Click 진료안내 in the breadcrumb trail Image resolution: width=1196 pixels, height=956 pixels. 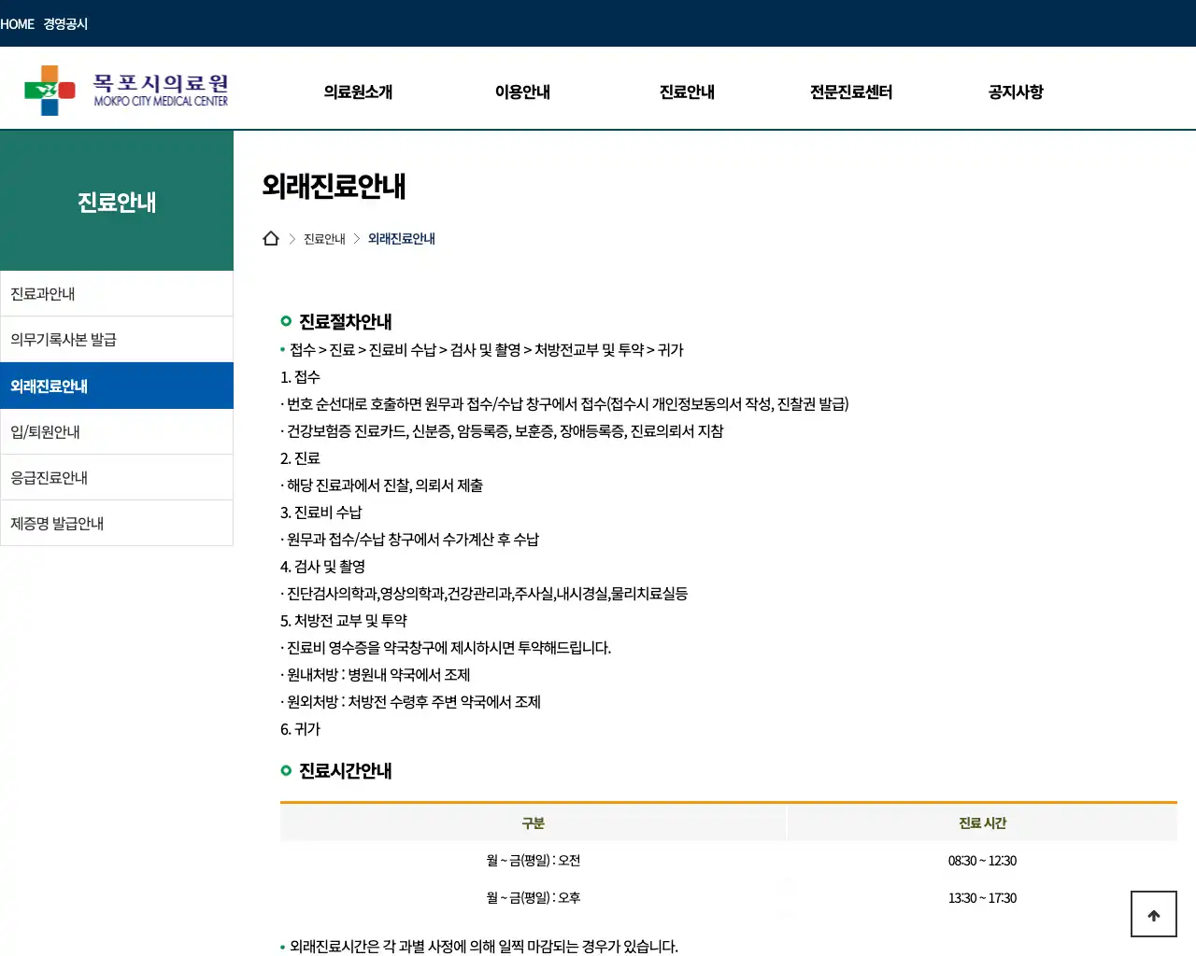click(322, 238)
